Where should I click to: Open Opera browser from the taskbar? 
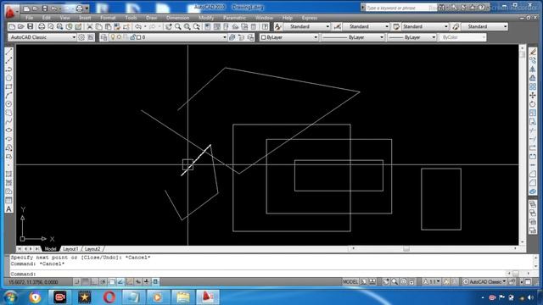click(x=109, y=297)
